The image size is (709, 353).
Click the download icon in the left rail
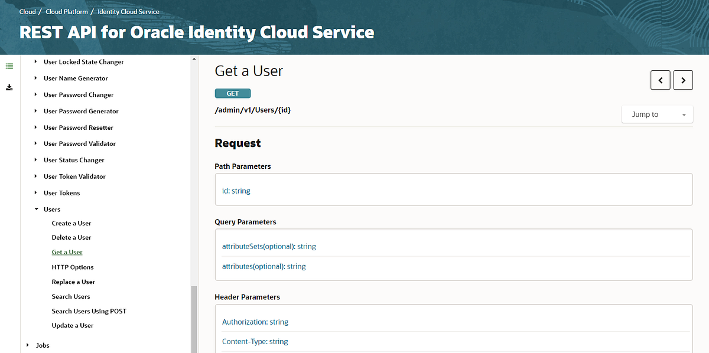tap(9, 87)
